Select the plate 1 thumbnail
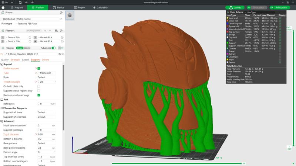This screenshot has height=166, width=296. (x=70, y=15)
